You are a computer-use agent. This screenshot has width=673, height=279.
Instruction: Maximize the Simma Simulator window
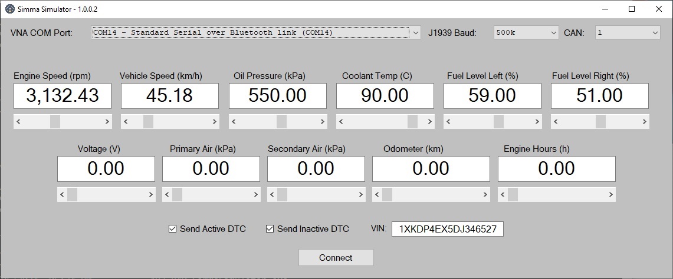[632, 9]
